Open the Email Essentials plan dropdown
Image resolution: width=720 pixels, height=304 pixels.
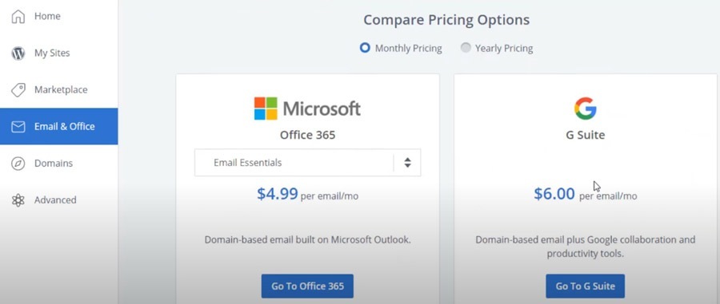(307, 163)
